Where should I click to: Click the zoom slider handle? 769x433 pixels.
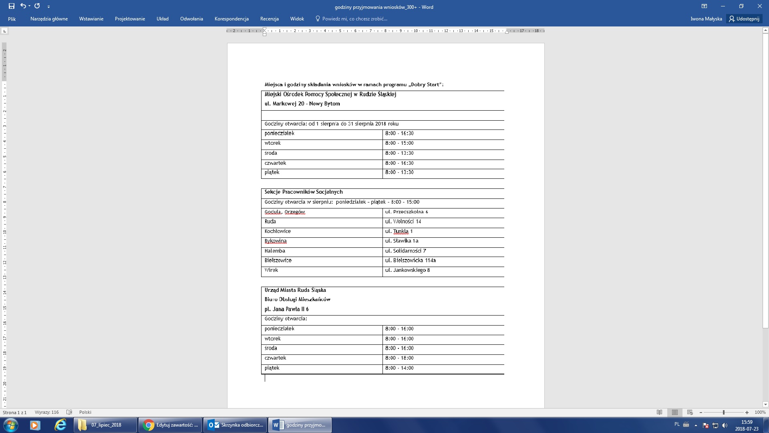pos(724,412)
